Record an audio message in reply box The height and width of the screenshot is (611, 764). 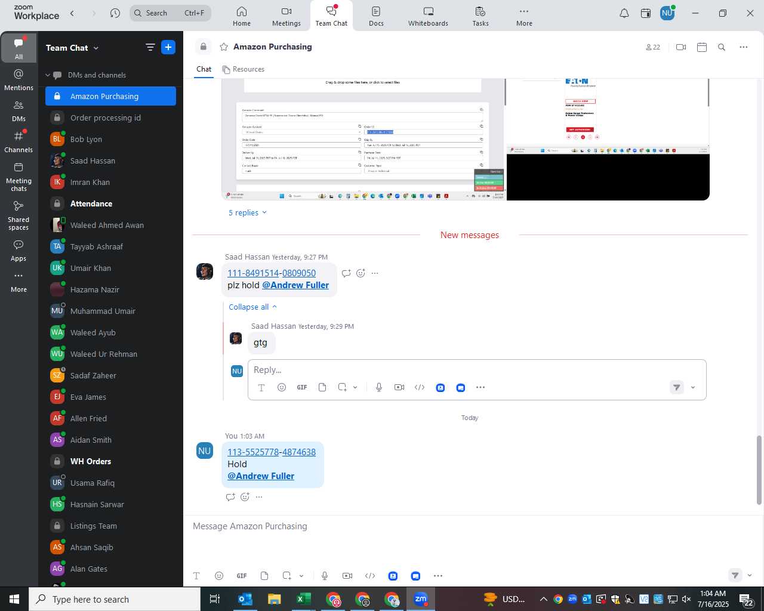pos(379,387)
